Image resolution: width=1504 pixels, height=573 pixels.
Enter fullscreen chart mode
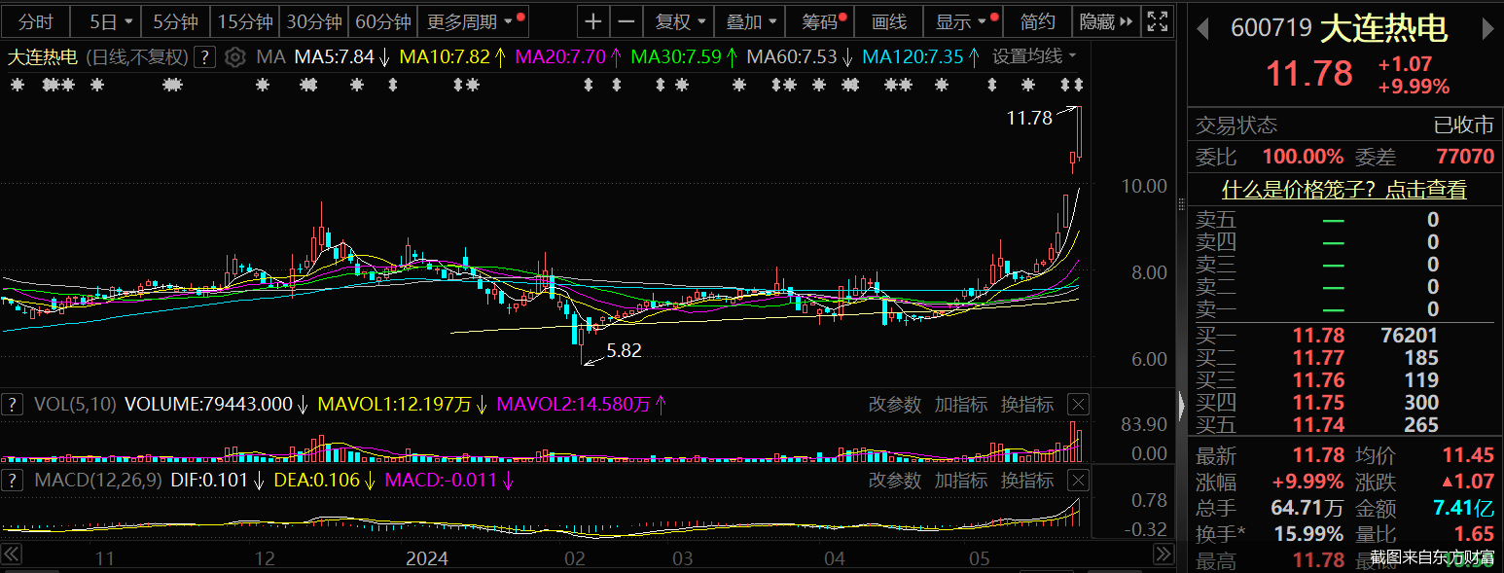[1157, 21]
